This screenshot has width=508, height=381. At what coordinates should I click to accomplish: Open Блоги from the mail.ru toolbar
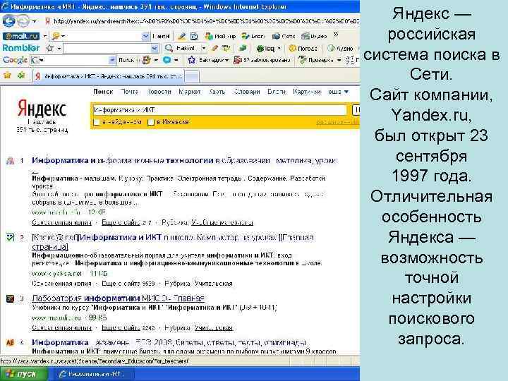click(254, 36)
